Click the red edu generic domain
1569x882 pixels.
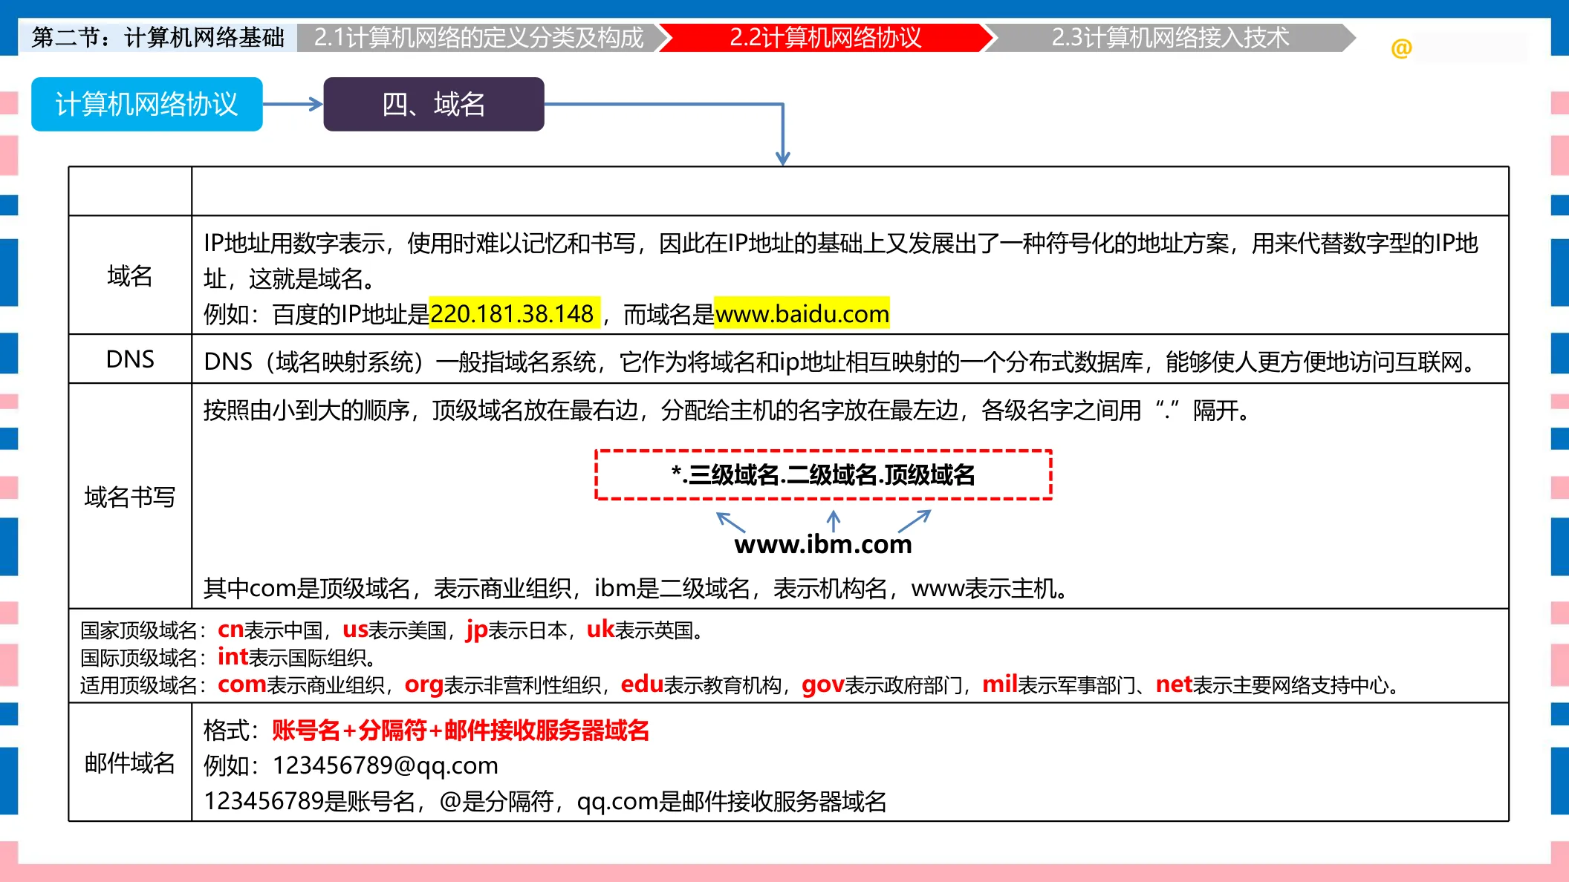coord(642,685)
